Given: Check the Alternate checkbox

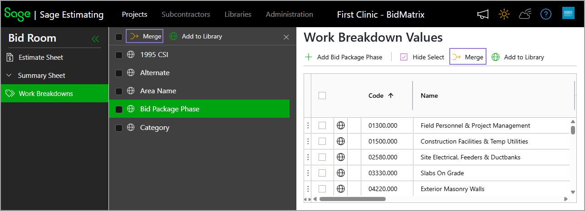Looking at the screenshot, I should 119,73.
